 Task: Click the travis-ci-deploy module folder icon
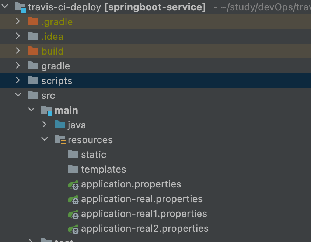click(20, 7)
